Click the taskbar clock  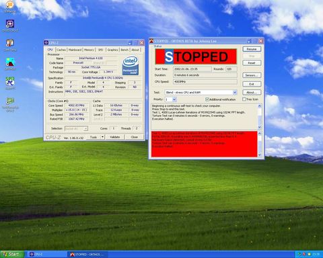coord(316,254)
